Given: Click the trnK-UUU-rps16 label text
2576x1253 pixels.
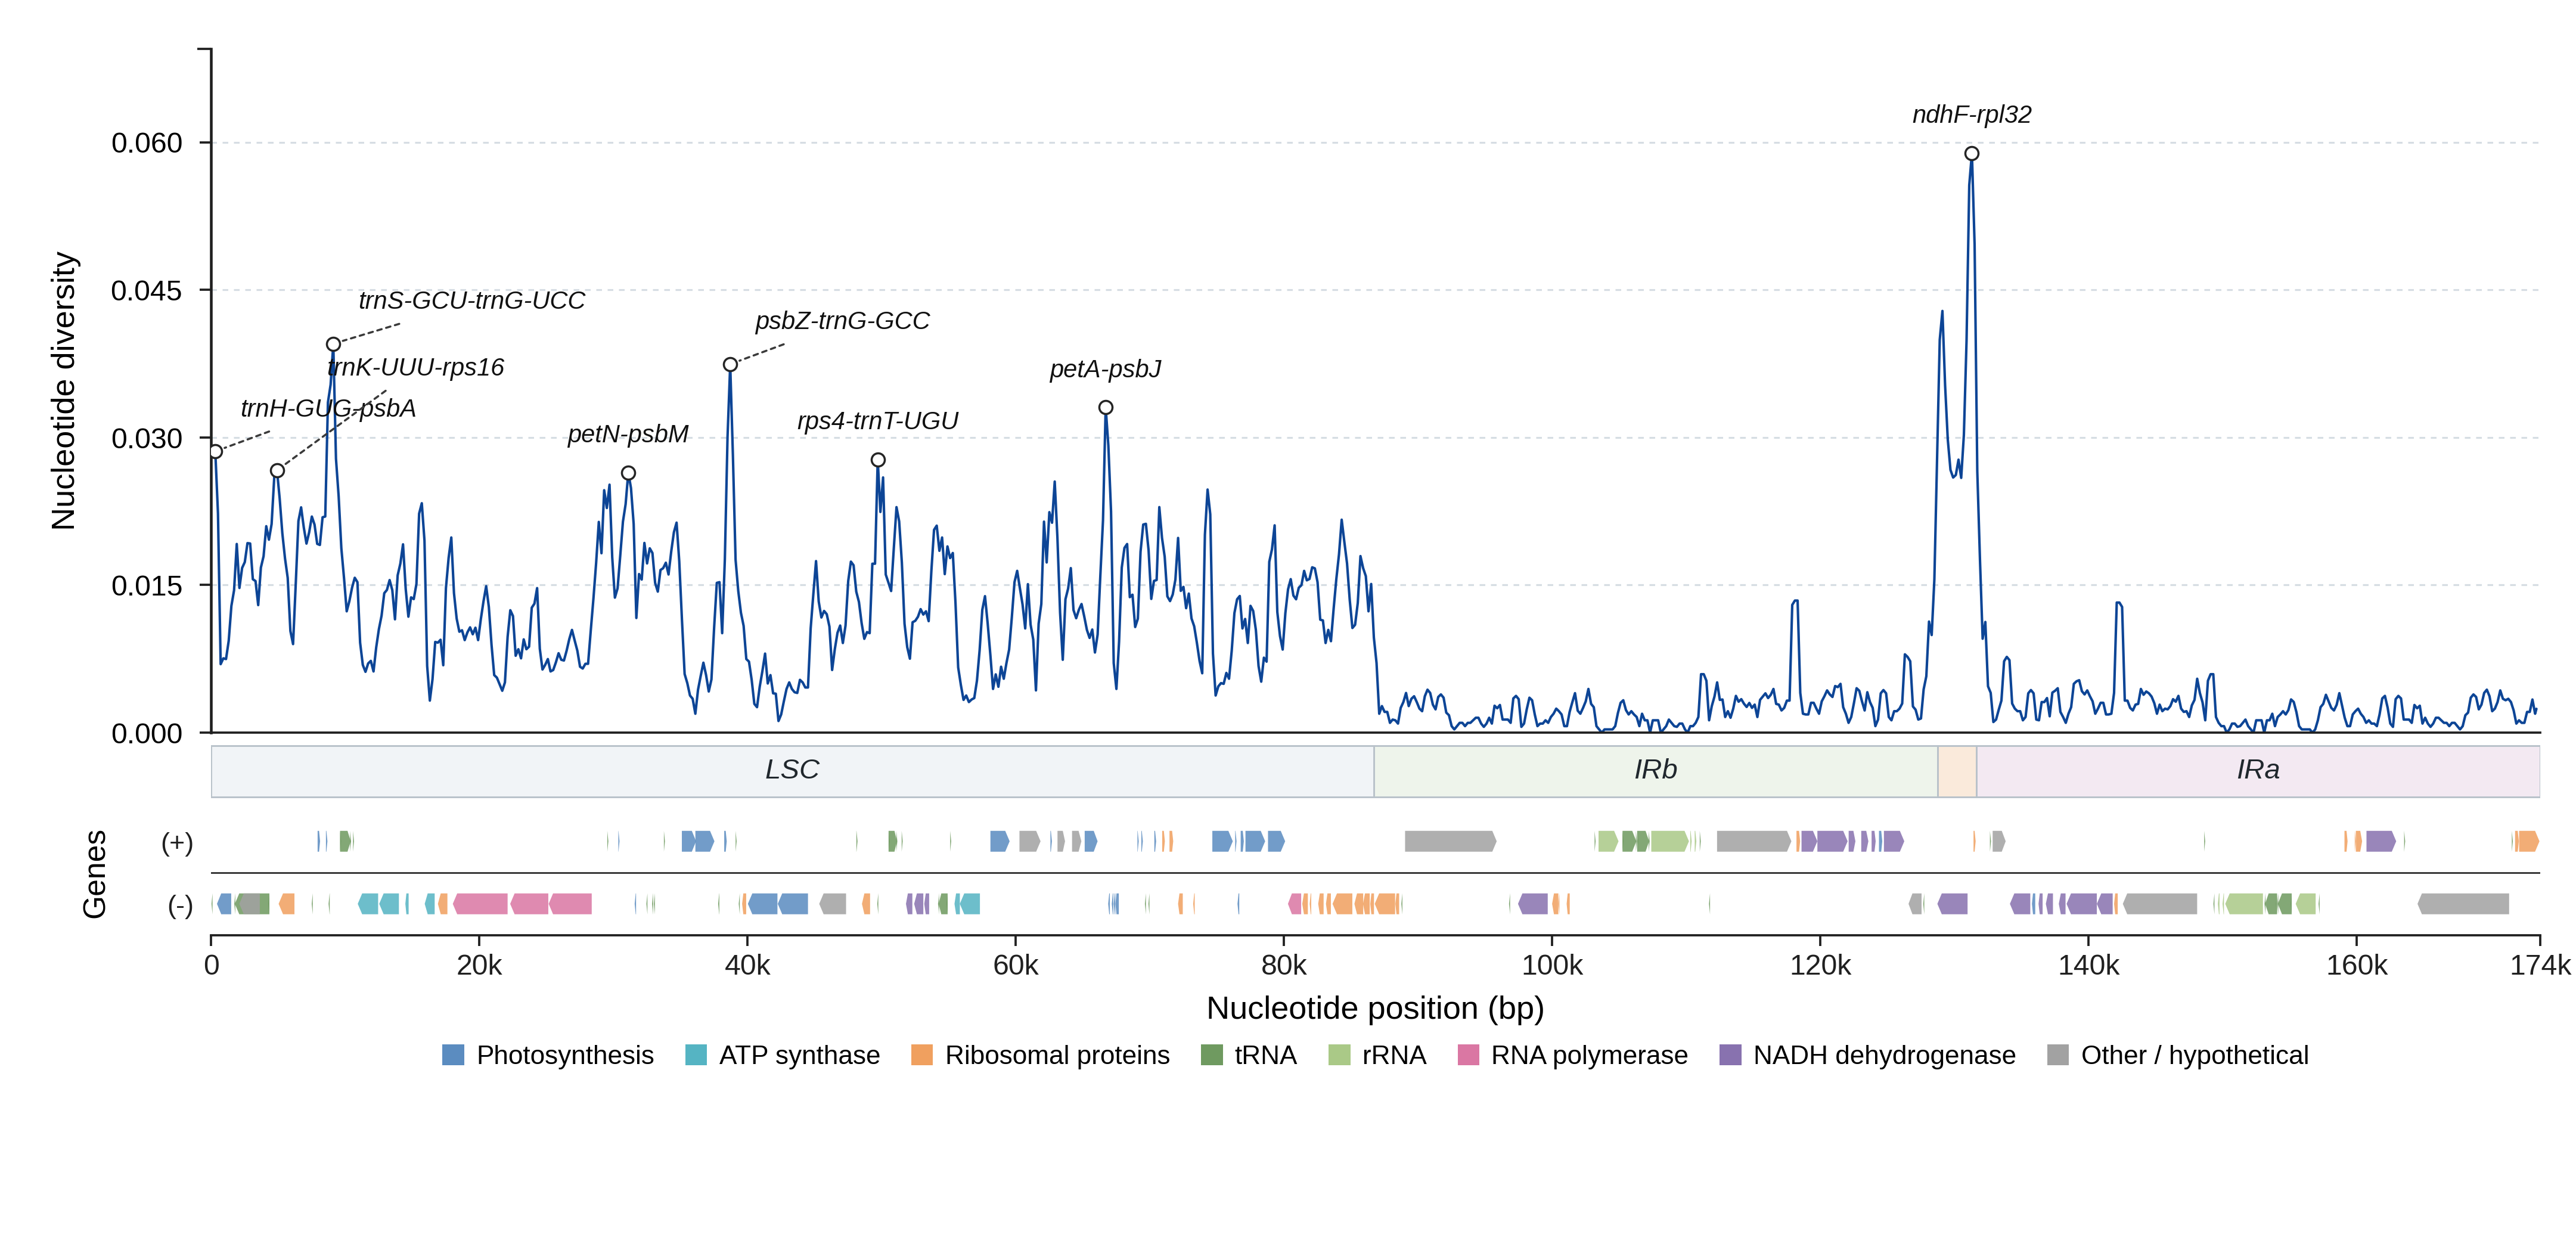Looking at the screenshot, I should [x=416, y=367].
